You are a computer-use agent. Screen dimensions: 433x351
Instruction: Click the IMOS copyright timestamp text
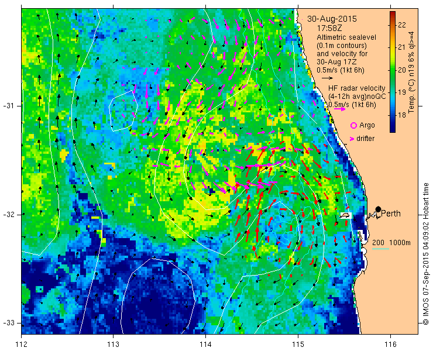coord(425,253)
